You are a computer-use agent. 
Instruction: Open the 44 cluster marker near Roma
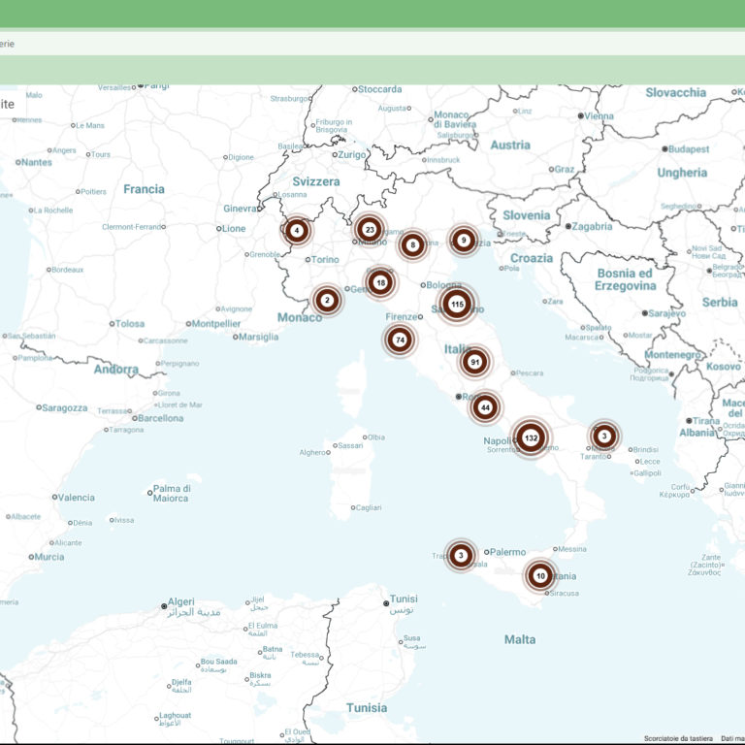485,406
